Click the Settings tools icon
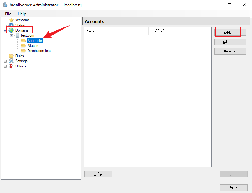Screen dimensions: 252x193 click(x=11, y=61)
